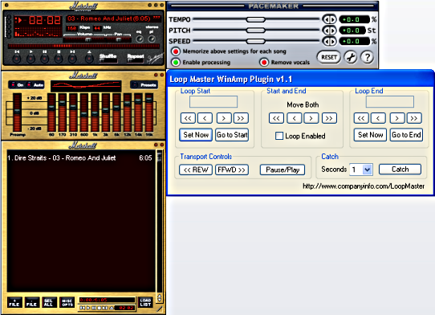Image resolution: width=435 pixels, height=315 pixels.
Task: Click Loop End single-left arrow button
Action: (x=378, y=118)
